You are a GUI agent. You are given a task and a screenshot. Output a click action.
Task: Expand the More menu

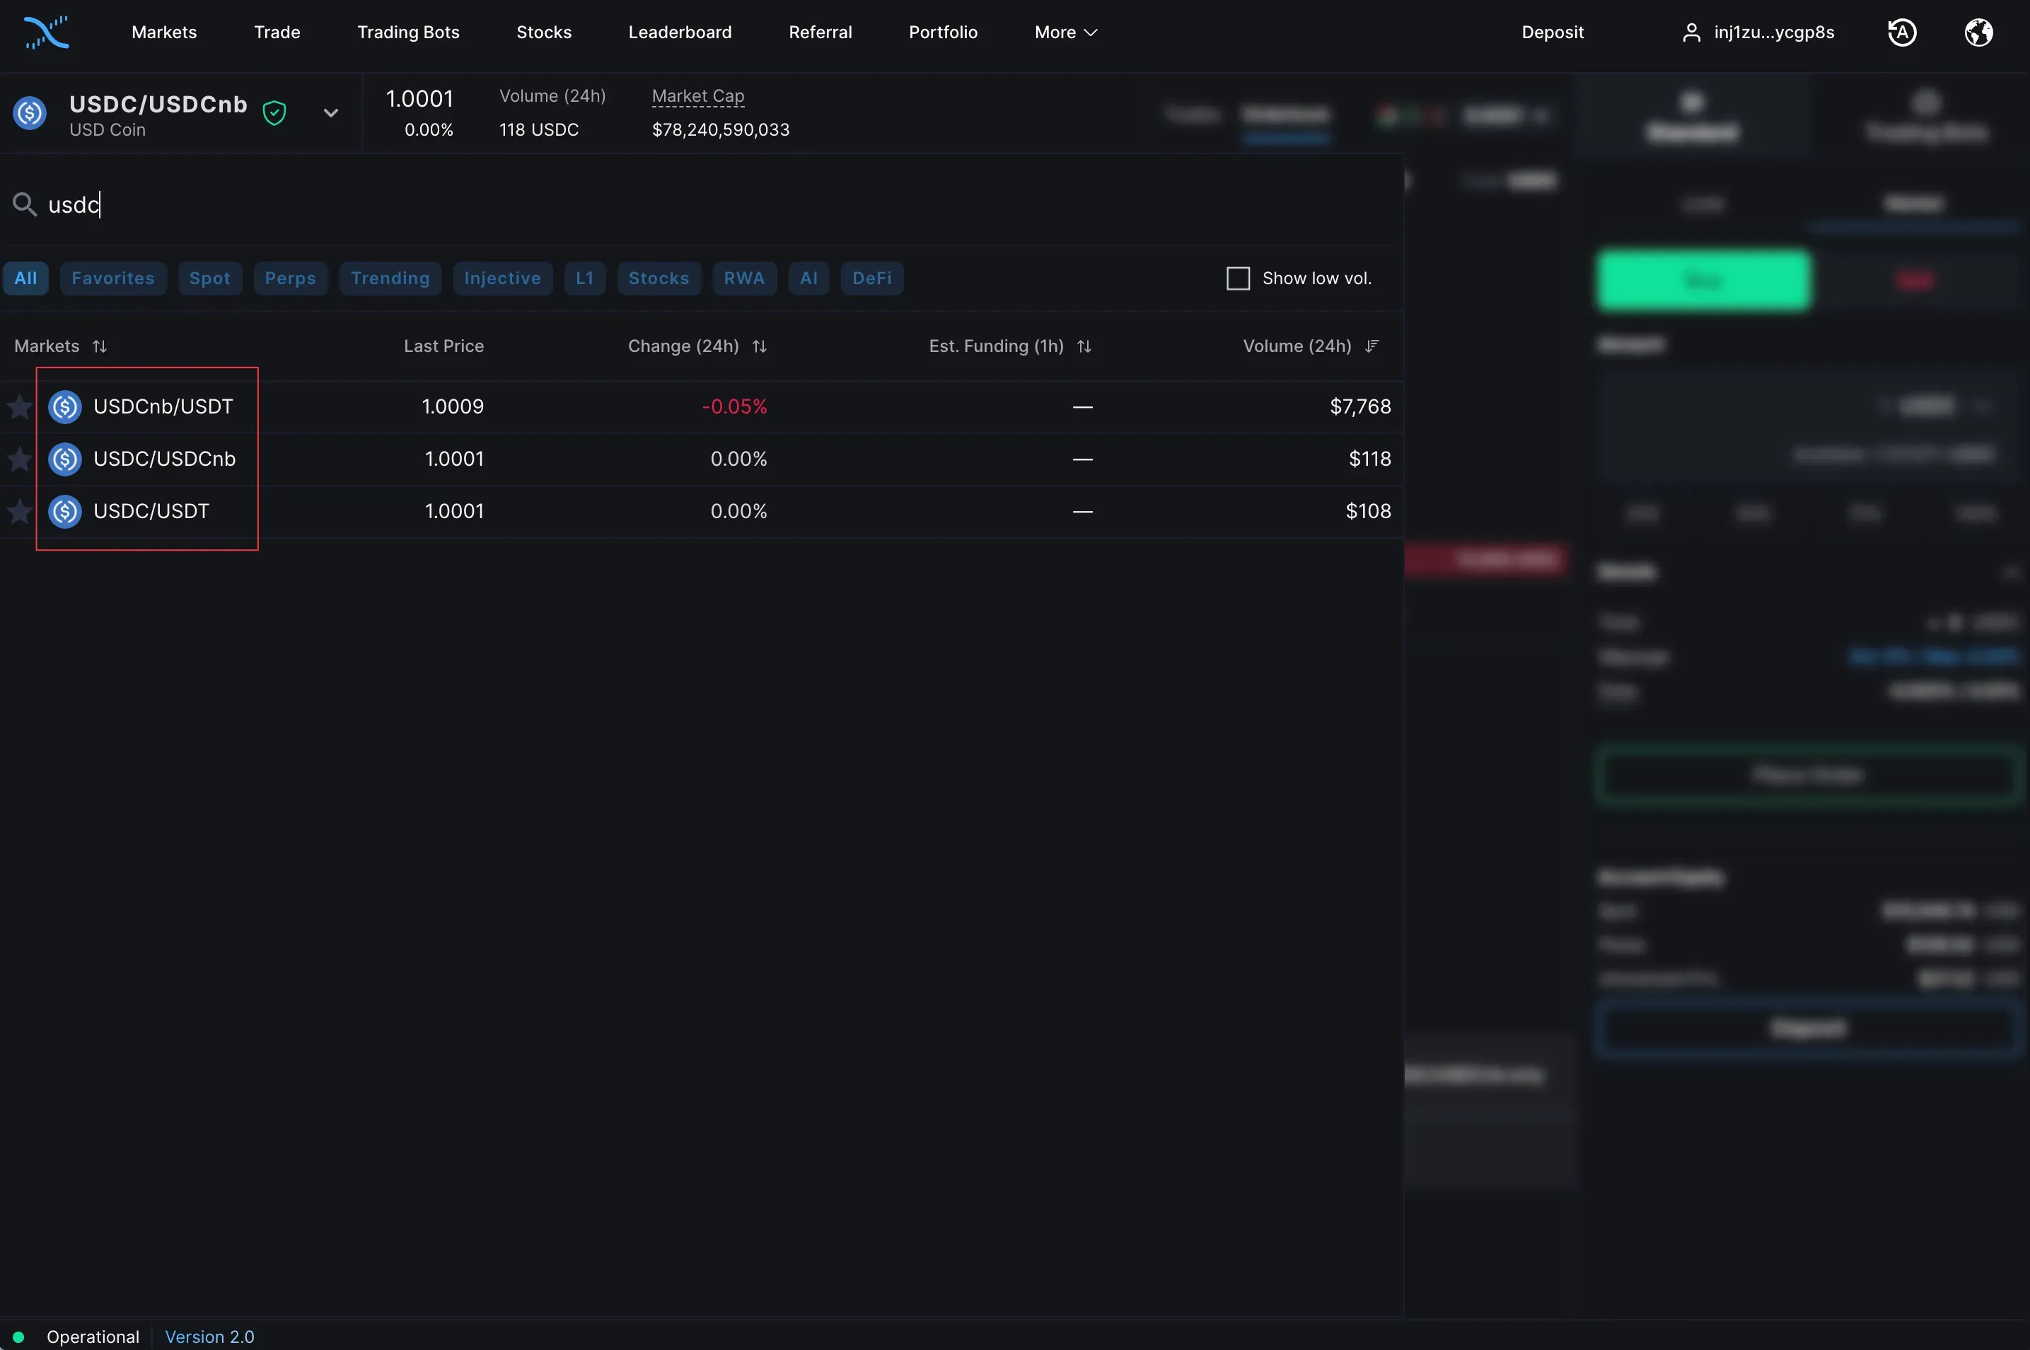pyautogui.click(x=1066, y=33)
